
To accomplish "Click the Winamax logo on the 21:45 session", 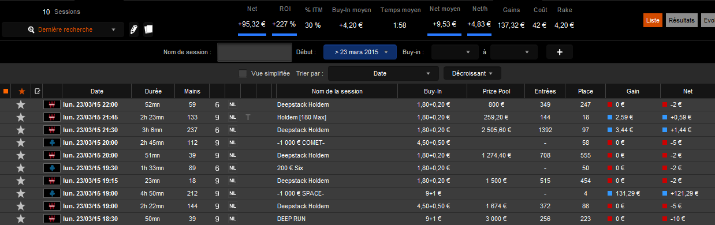I will click(x=52, y=117).
